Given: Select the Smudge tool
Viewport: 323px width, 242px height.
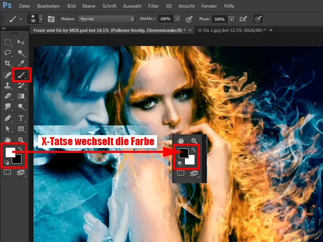Looking at the screenshot, I should (8, 106).
